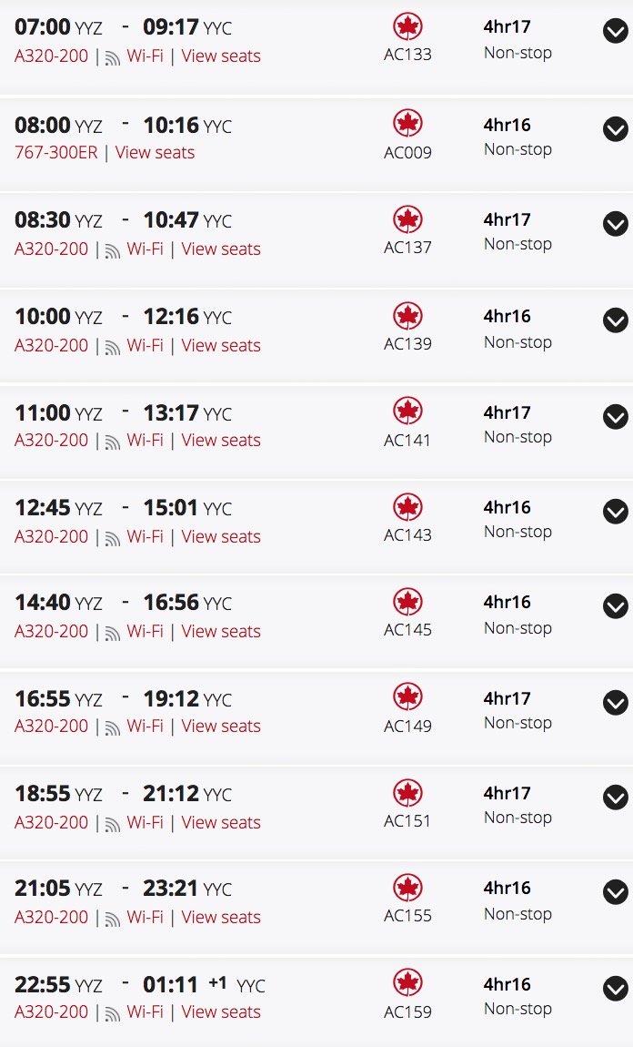The image size is (633, 1047).
Task: Expand the overnight AC159 flight details
Action: pyautogui.click(x=615, y=988)
